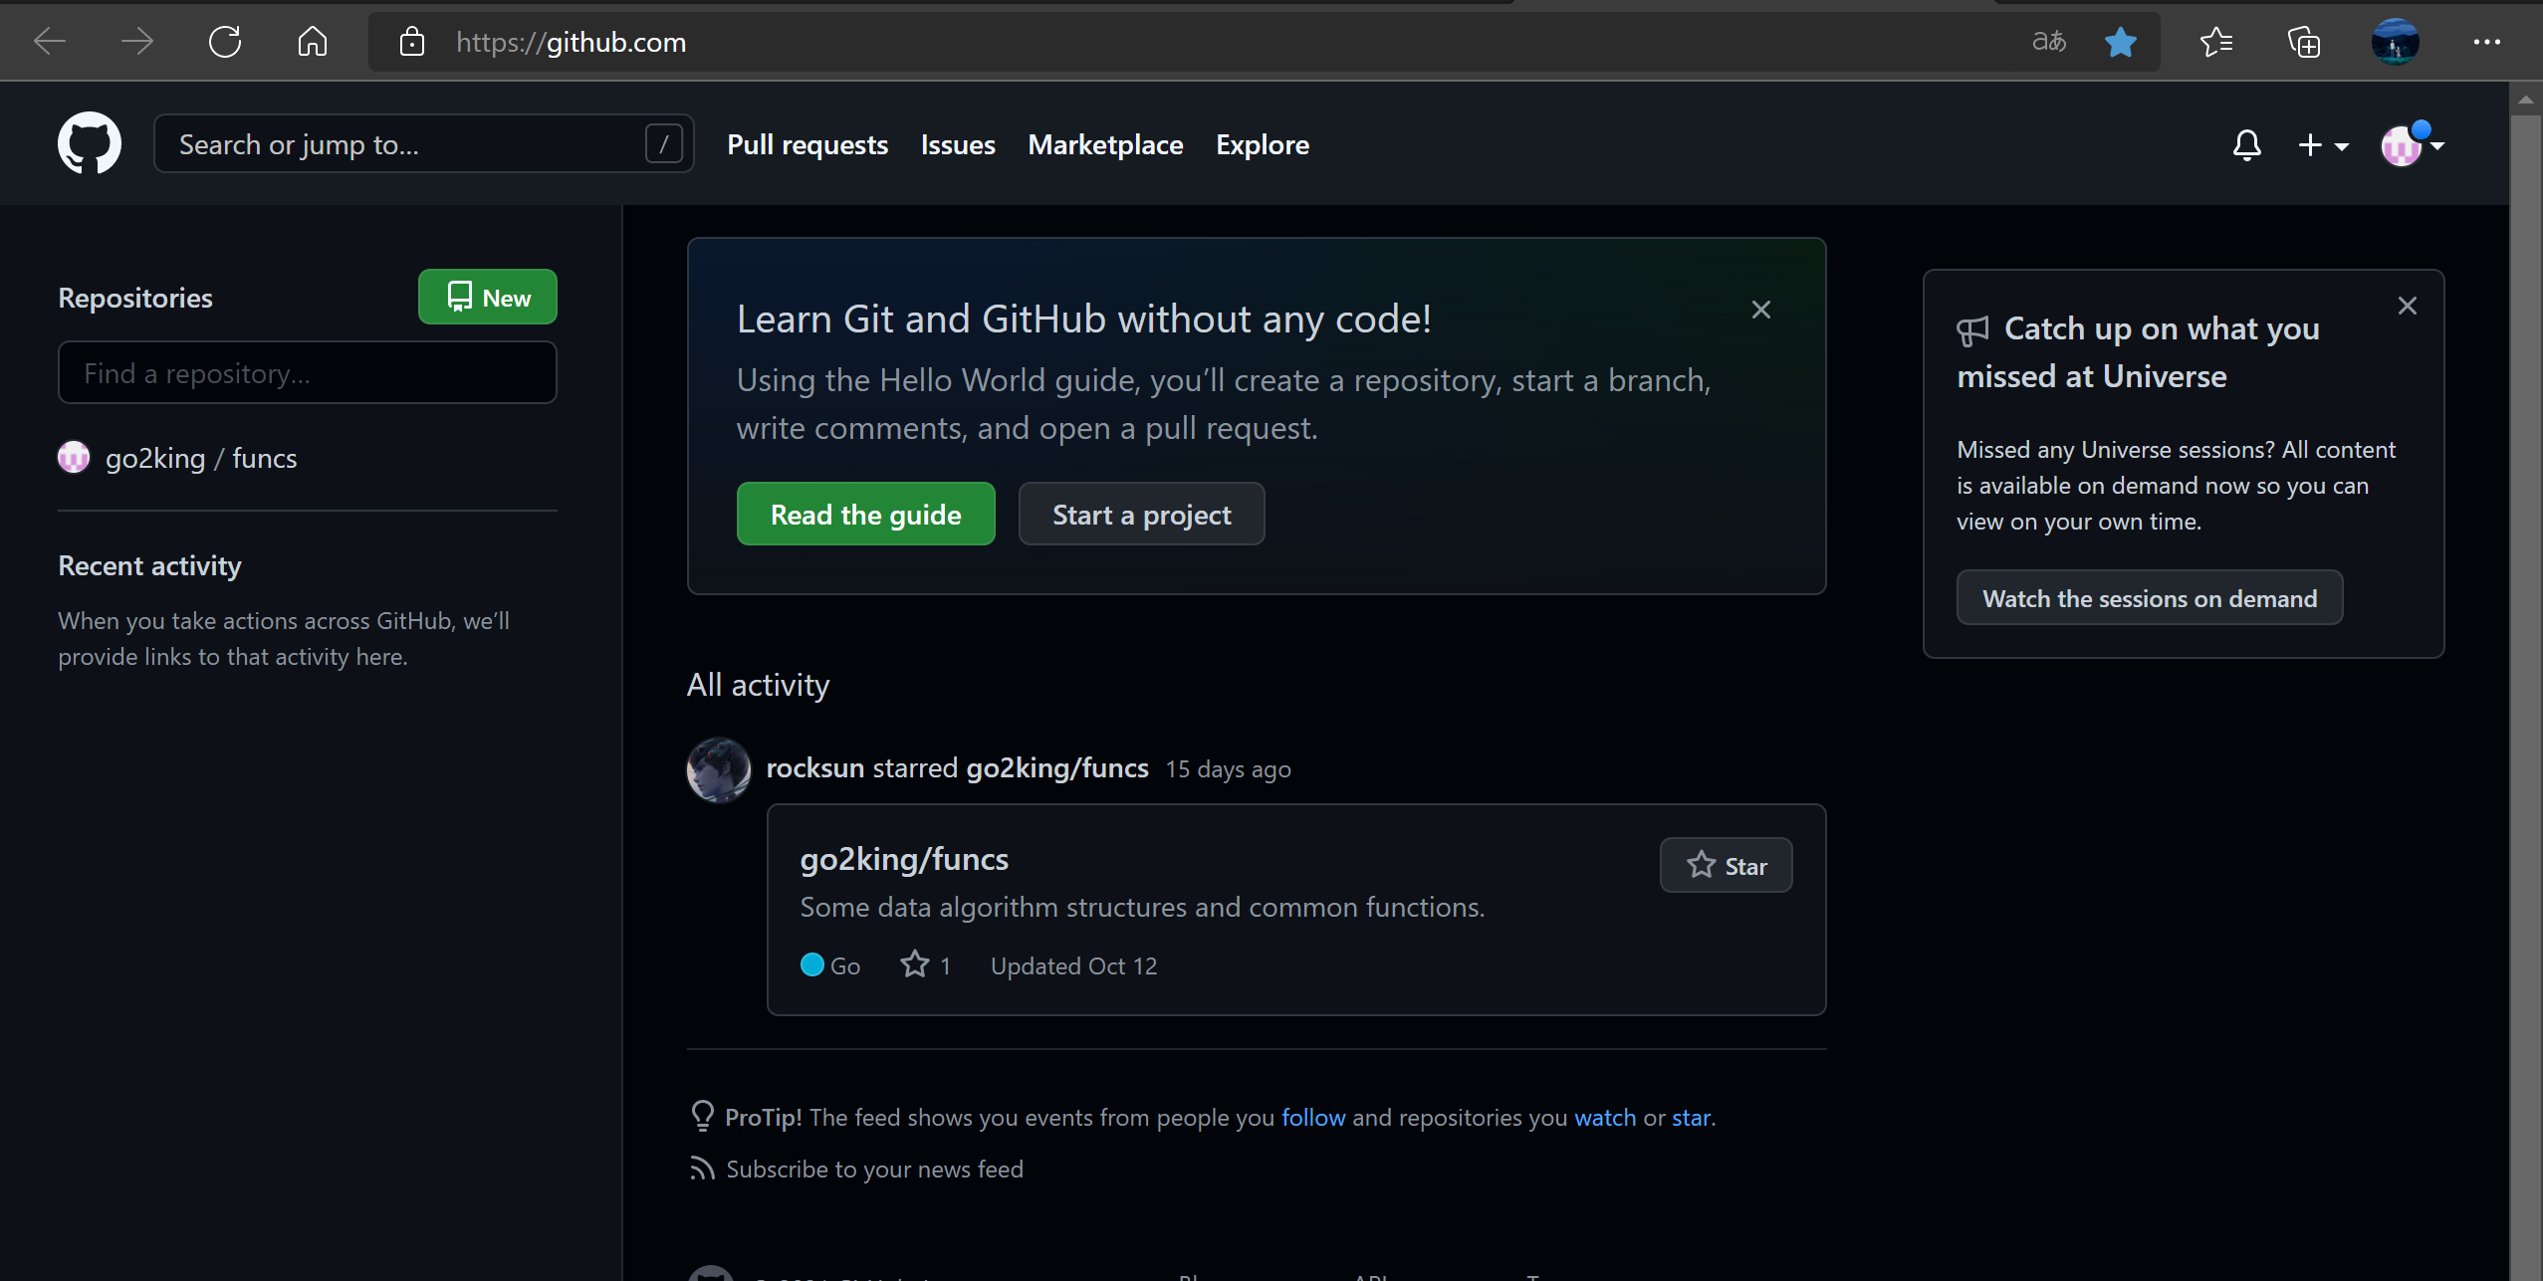Viewport: 2543px width, 1281px height.
Task: Click the '15 days ago' timestamp
Action: [1228, 769]
